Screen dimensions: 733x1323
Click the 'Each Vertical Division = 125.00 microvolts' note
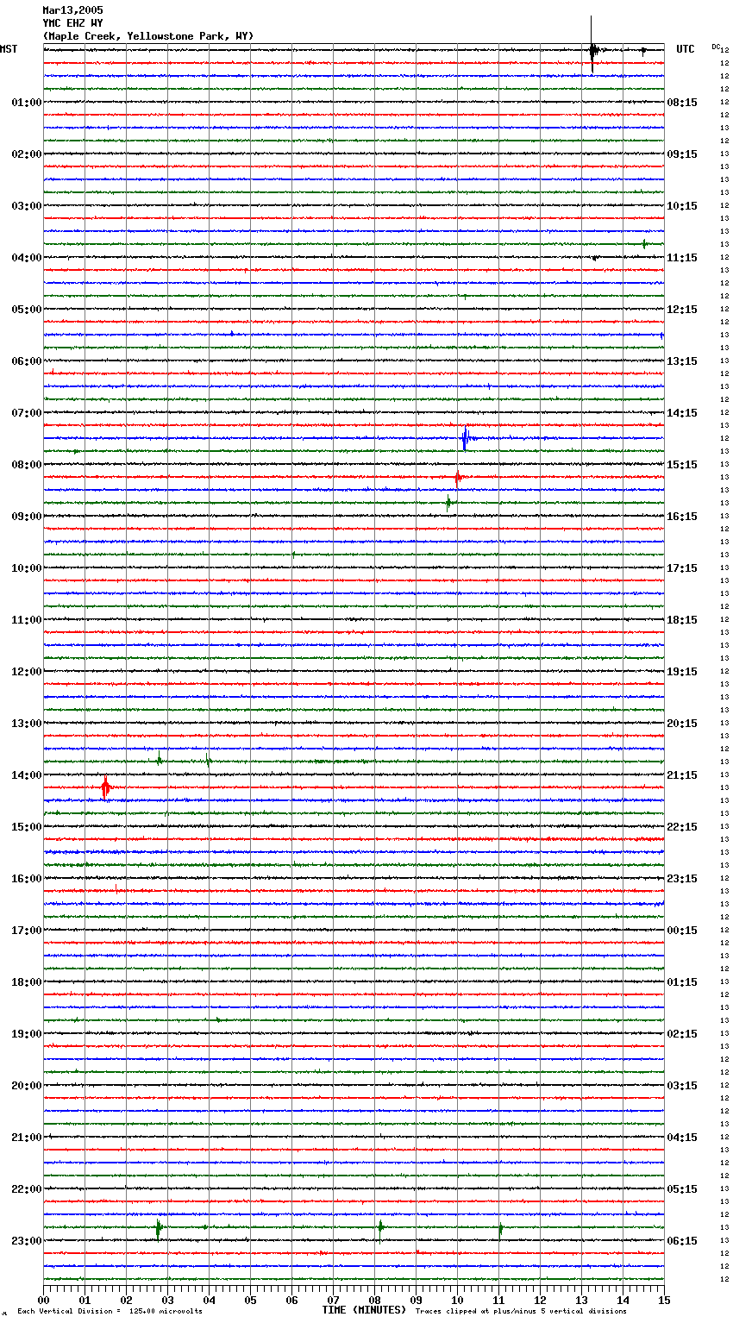click(110, 1312)
